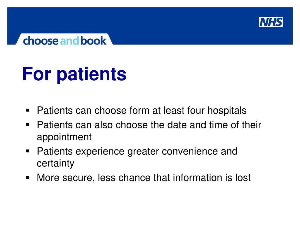Viewport: 300px width, 225px height.
Task: Click the 'date and time' bullet line
Action: [x=149, y=125]
